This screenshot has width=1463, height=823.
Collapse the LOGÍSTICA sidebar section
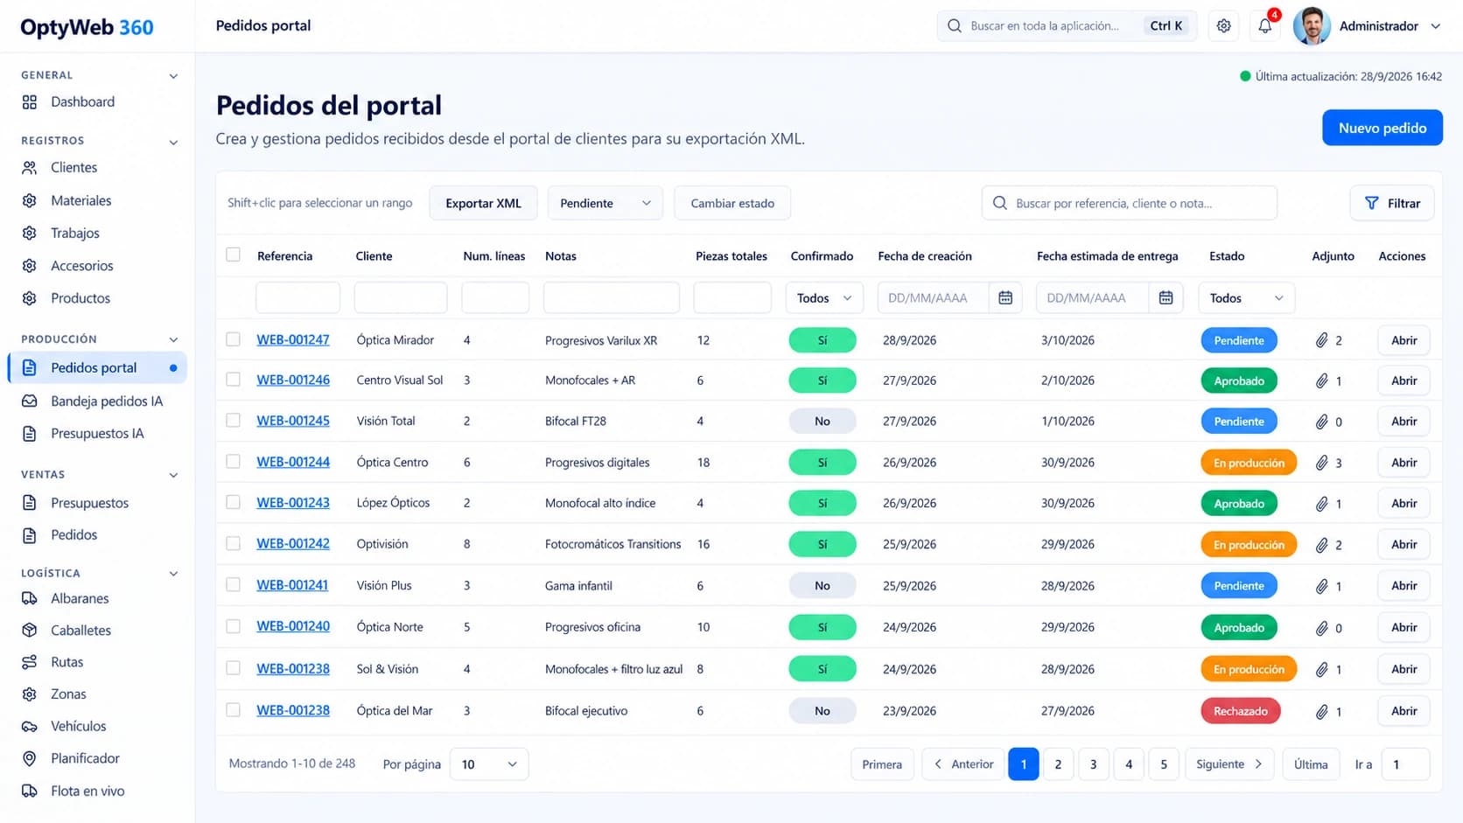coord(173,574)
